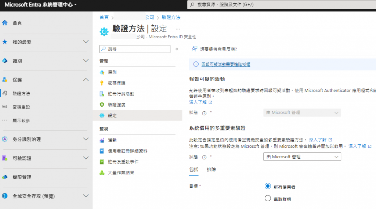
Task: Open the more options ellipsis next to the page title
Action: [178, 29]
